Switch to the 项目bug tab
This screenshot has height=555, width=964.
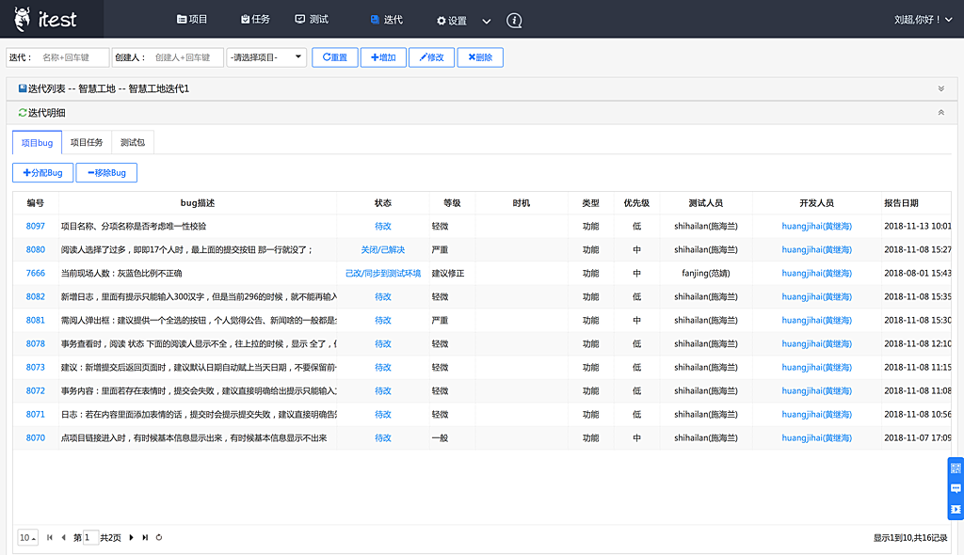(x=37, y=143)
